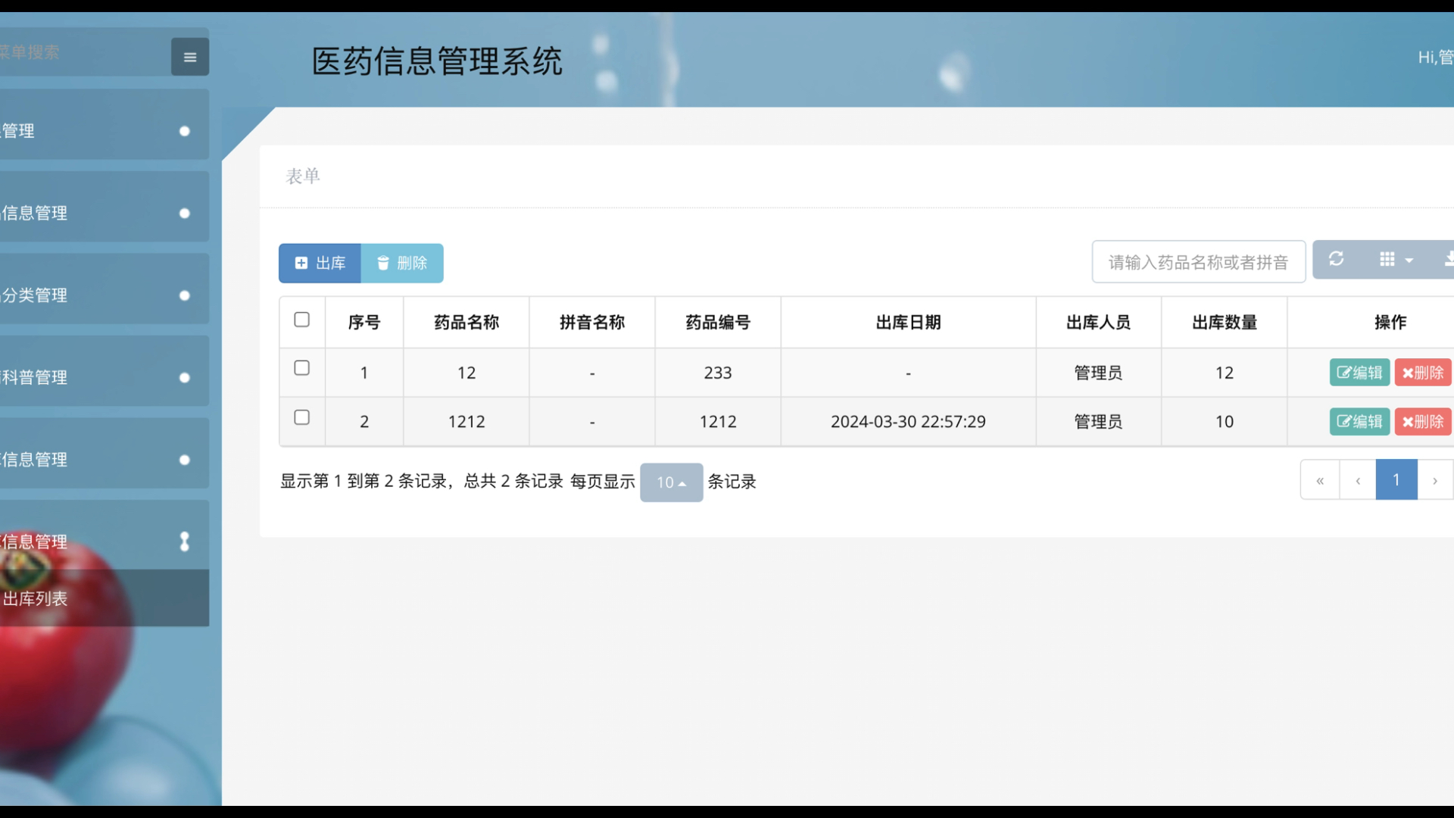
Task: Click the 出库 add button
Action: coord(320,263)
